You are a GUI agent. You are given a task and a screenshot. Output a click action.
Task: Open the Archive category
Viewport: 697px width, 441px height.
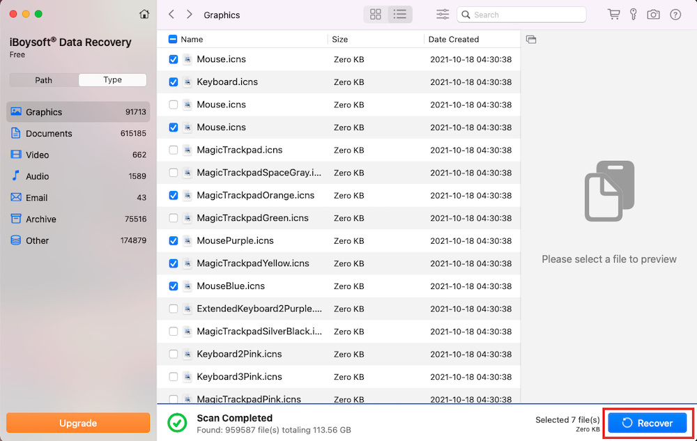tap(78, 219)
